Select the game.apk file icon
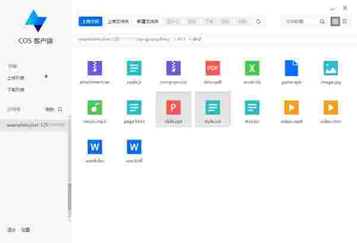The height and width of the screenshot is (243, 357). [x=292, y=68]
